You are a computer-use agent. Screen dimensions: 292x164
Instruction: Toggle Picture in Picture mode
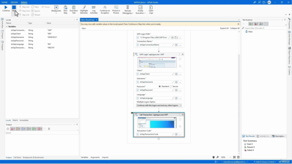116,10
